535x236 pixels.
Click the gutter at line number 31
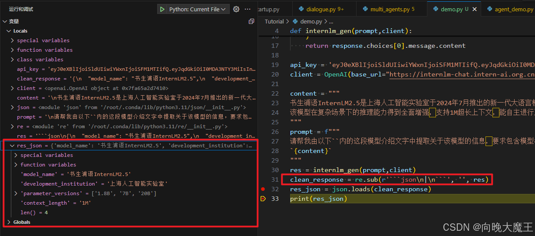coord(274,179)
